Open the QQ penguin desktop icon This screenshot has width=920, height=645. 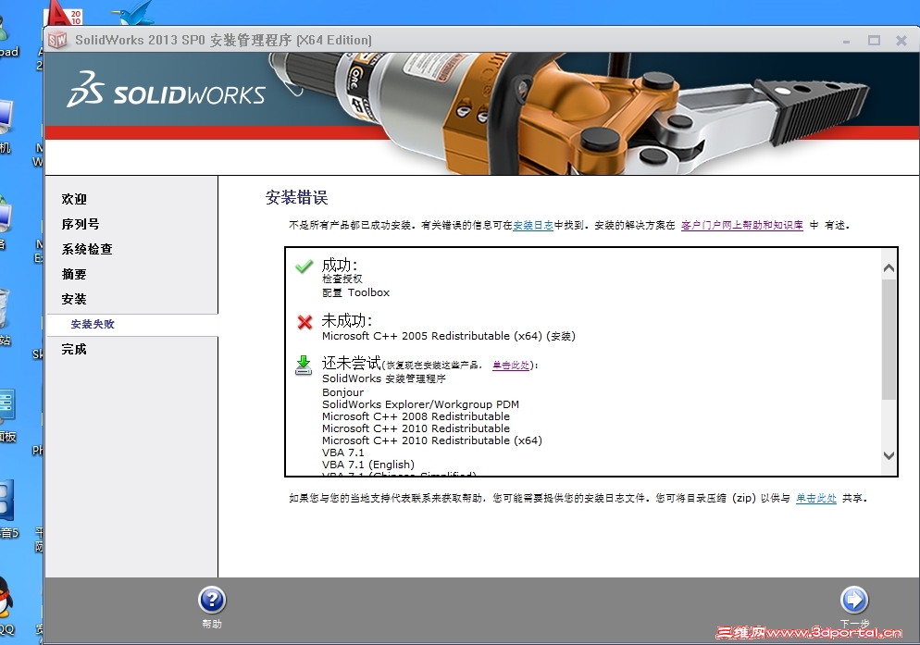[x=6, y=598]
